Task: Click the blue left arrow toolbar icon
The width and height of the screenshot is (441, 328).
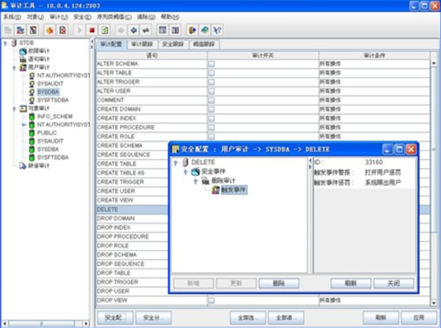Action: 134,29
